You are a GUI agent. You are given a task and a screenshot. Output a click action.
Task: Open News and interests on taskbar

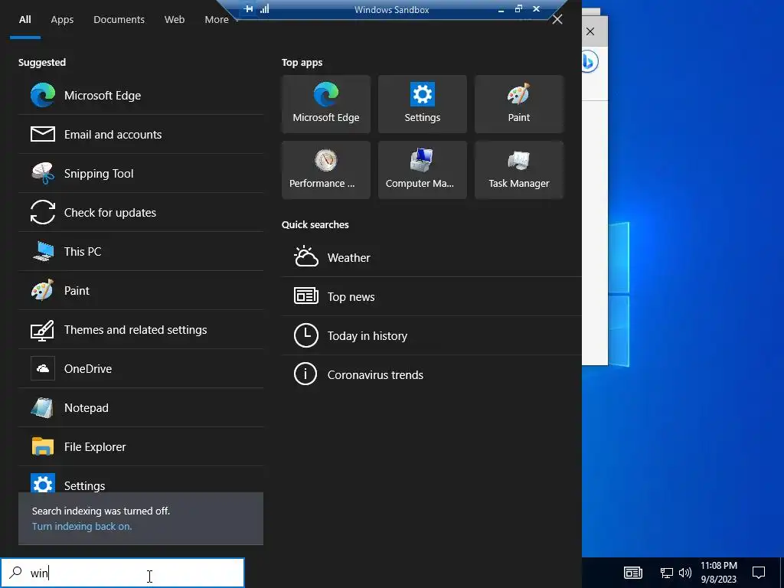[633, 573]
